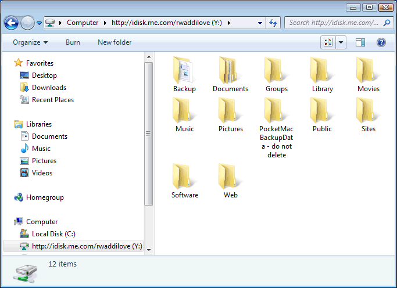Viewport: 397px width, 288px height.
Task: Expand the address bar history dropdown
Action: click(260, 23)
